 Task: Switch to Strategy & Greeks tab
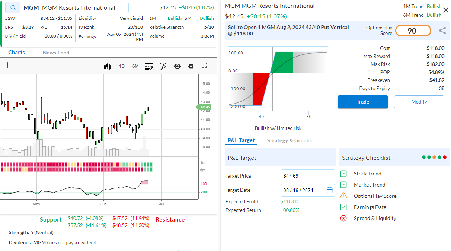tap(290, 140)
